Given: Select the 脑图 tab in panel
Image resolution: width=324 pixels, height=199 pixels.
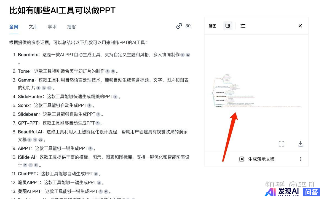Looking at the screenshot, I should [212, 26].
